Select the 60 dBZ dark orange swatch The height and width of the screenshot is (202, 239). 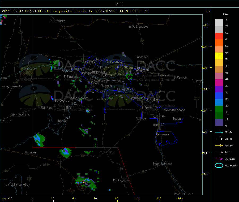(x=219, y=43)
